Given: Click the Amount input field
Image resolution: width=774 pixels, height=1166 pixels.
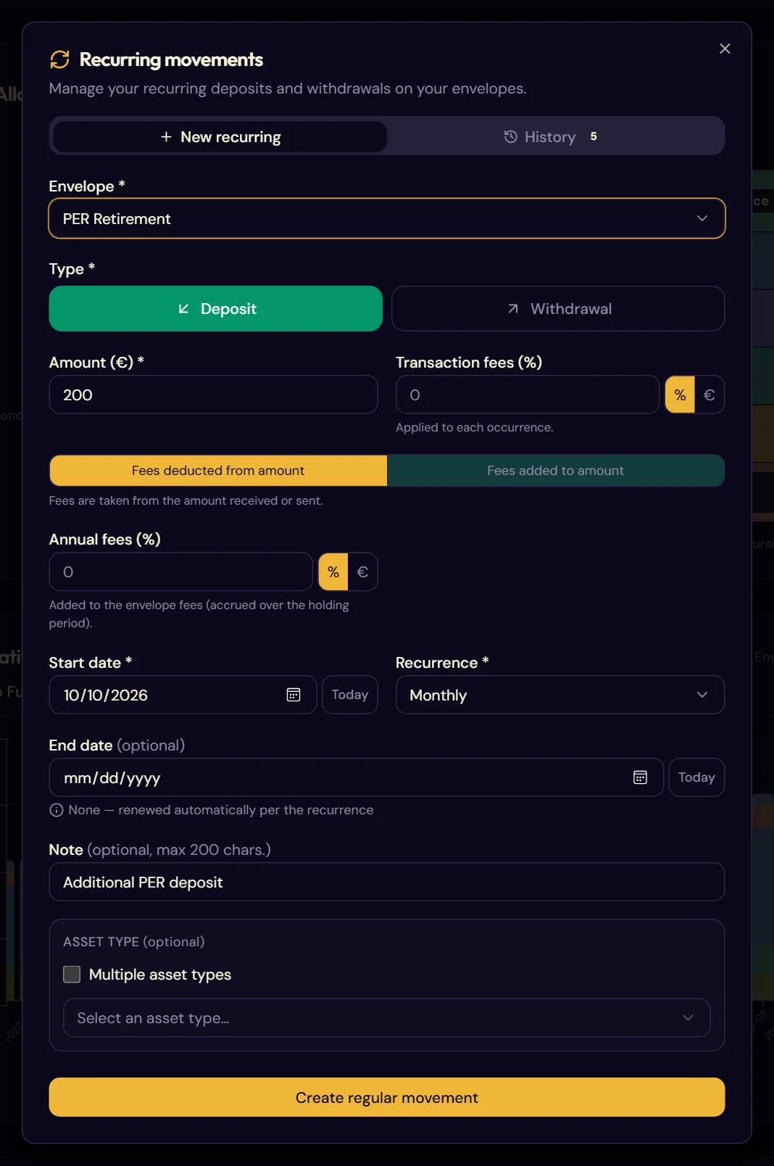Looking at the screenshot, I should 213,394.
